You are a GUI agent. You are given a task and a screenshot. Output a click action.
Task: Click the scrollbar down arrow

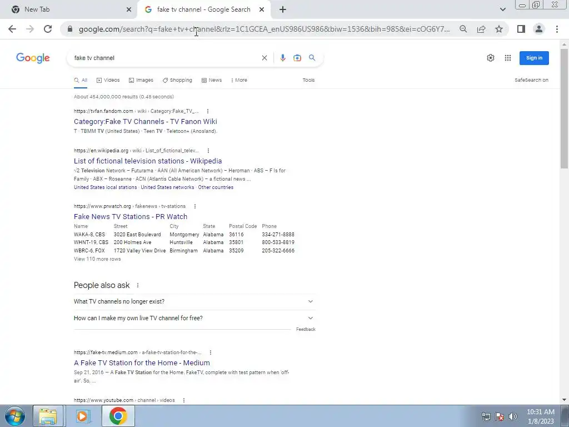pyautogui.click(x=564, y=400)
